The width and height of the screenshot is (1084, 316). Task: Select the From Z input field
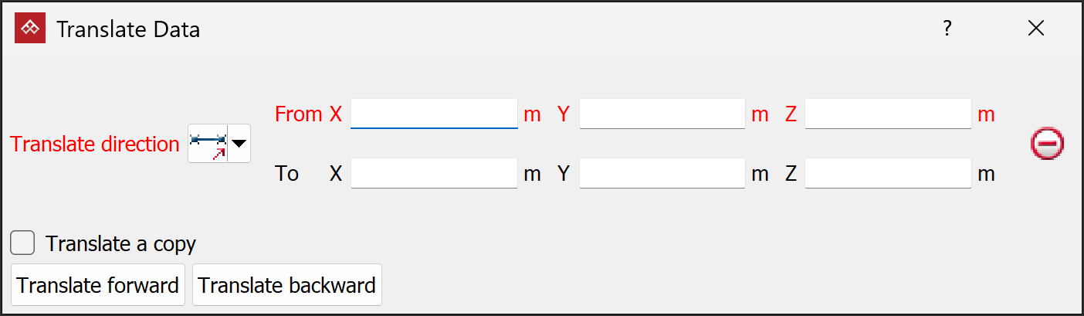888,114
